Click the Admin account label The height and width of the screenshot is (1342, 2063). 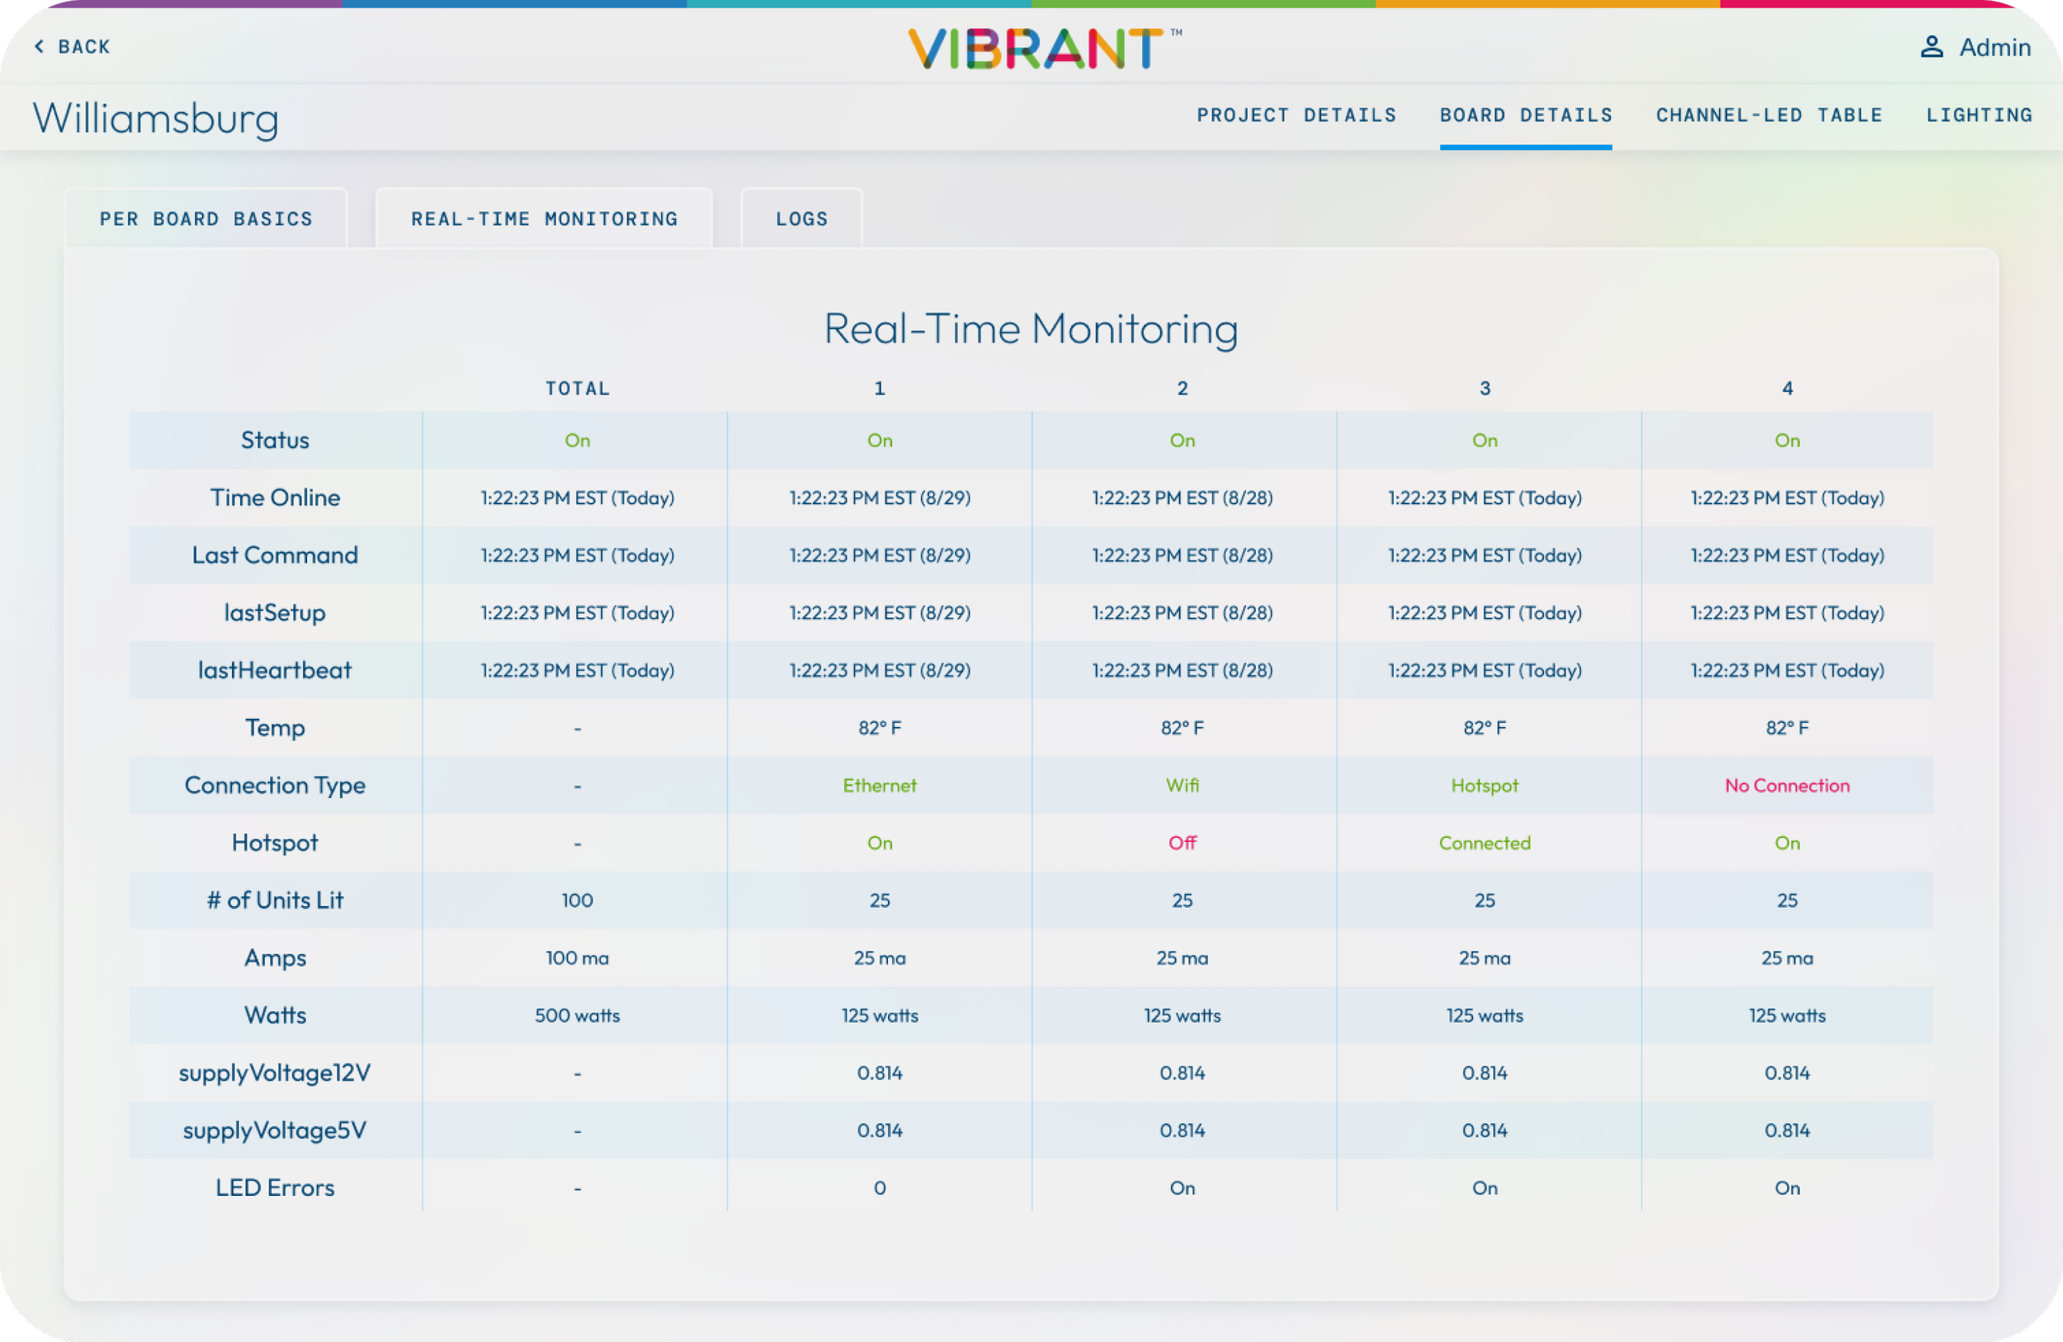[x=1995, y=47]
